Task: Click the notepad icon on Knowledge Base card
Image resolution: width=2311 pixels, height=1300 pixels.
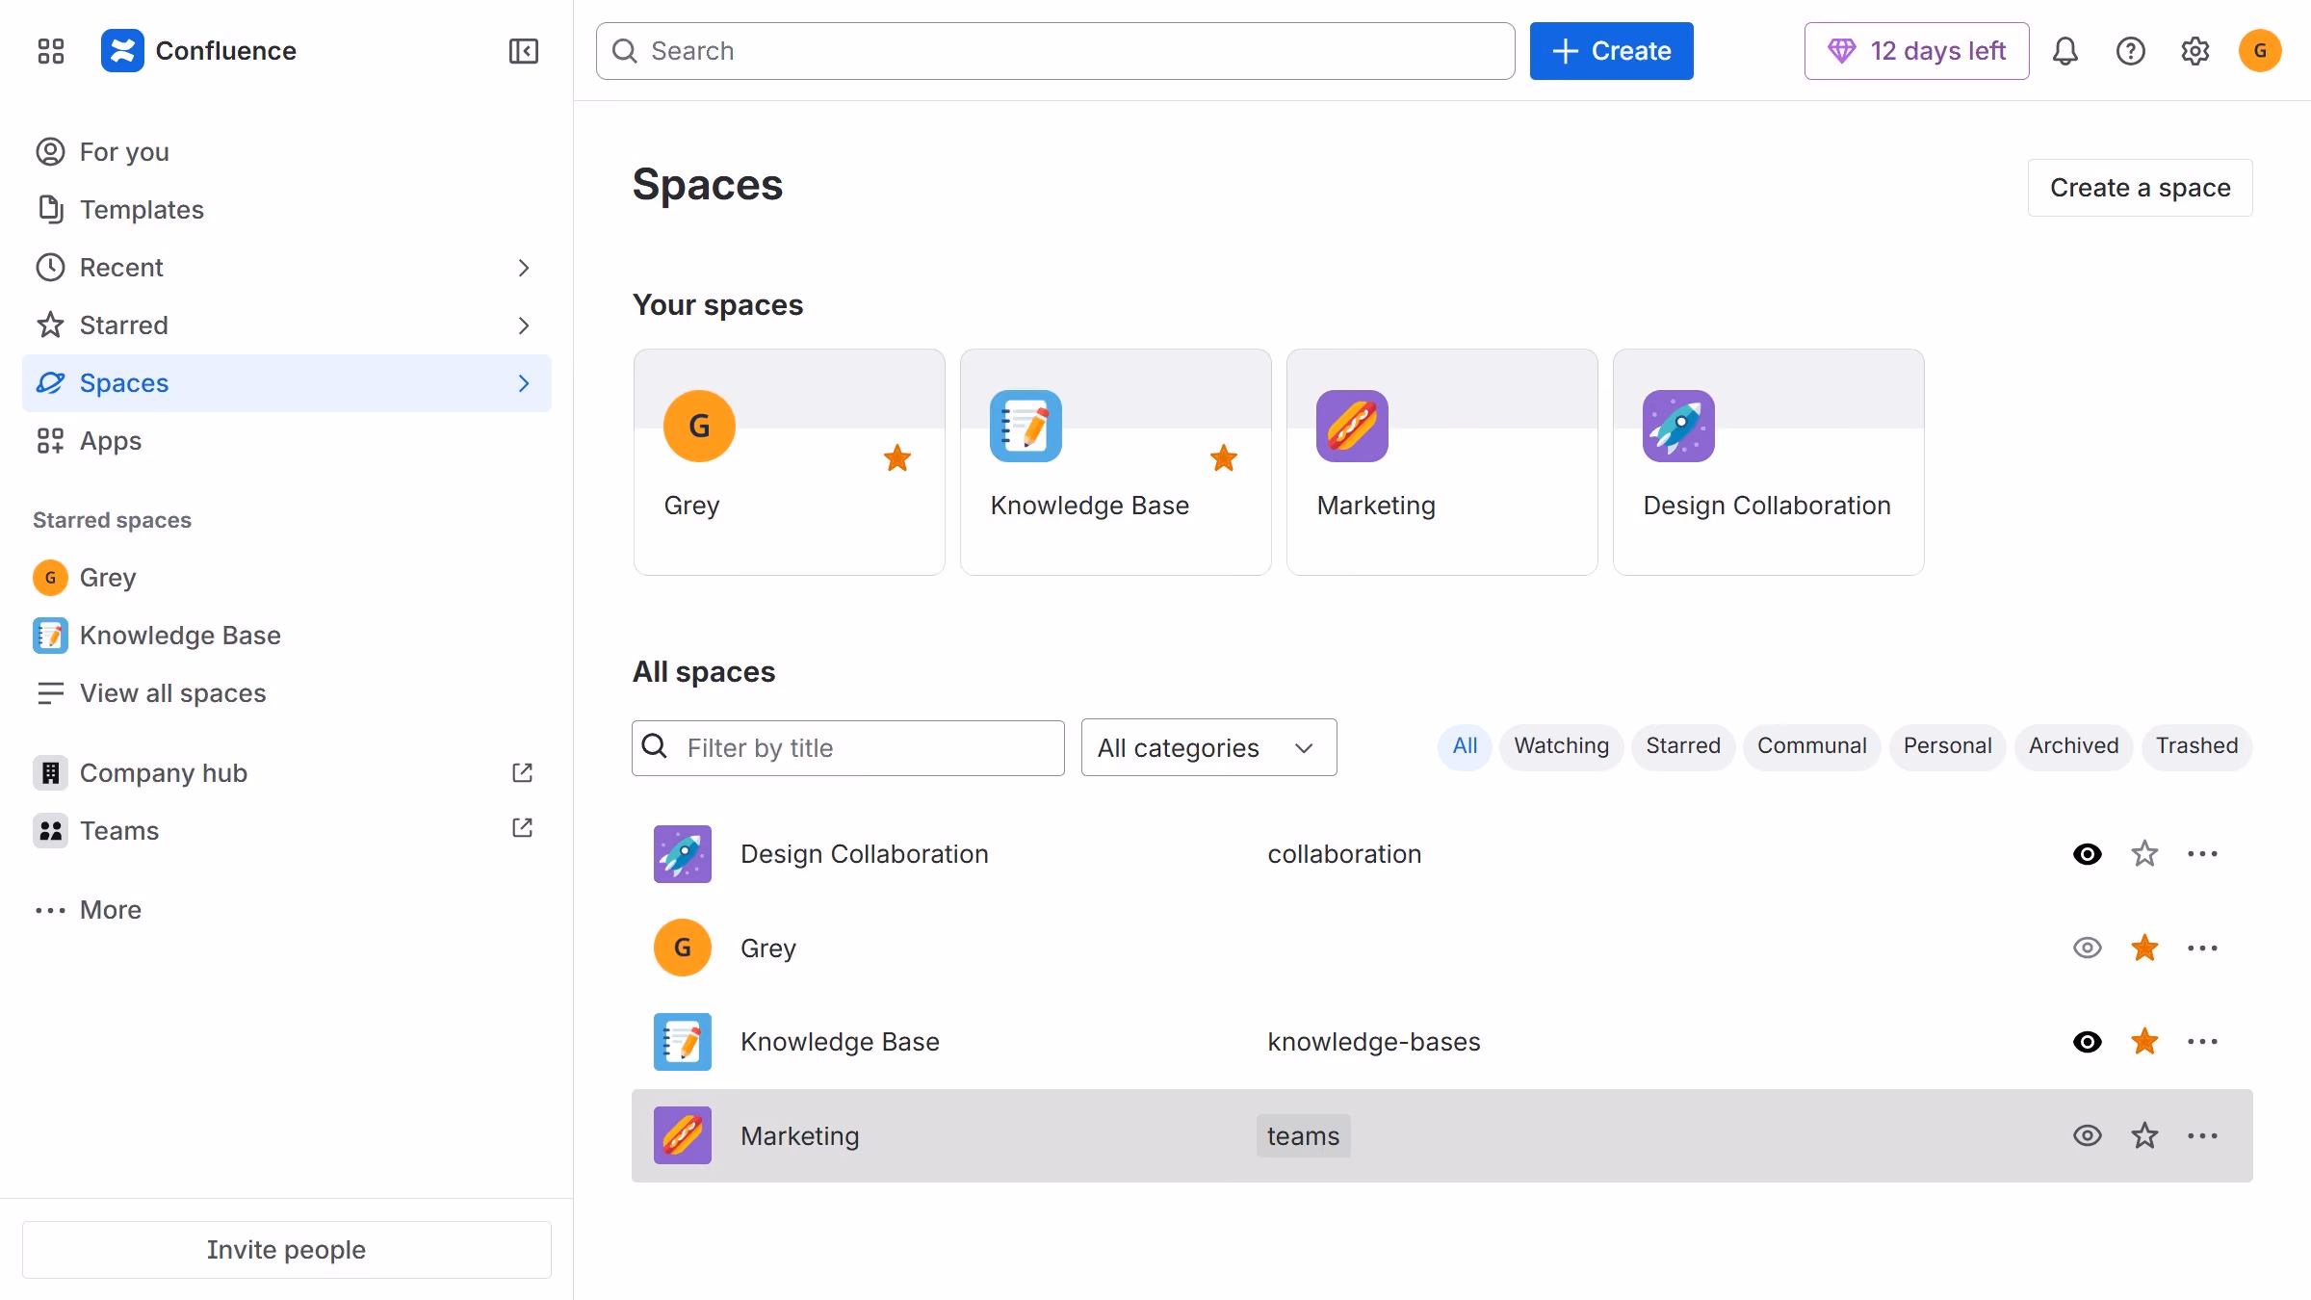Action: 1026,426
